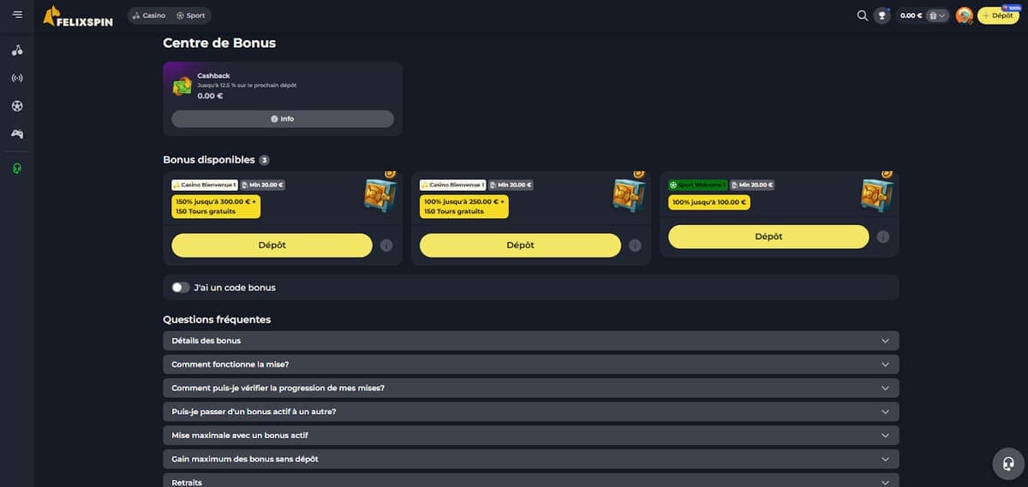Click Dépôt for 250.00 € bonus
The image size is (1028, 487).
tap(520, 245)
